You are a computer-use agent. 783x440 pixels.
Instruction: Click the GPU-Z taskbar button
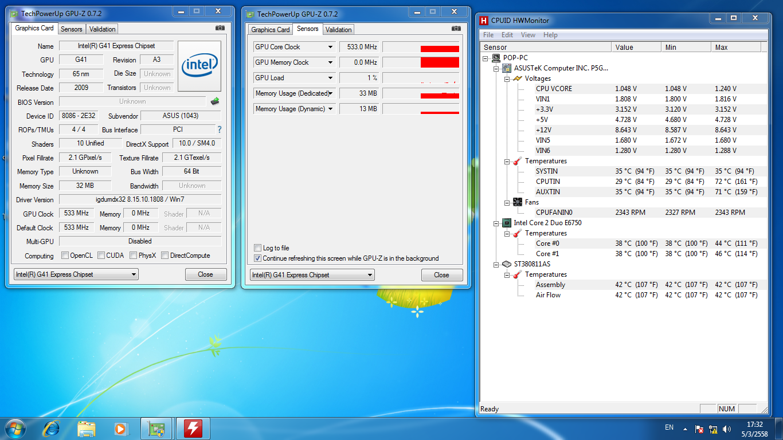coord(156,429)
